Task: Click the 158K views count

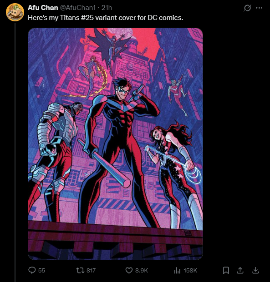Action: [190, 270]
